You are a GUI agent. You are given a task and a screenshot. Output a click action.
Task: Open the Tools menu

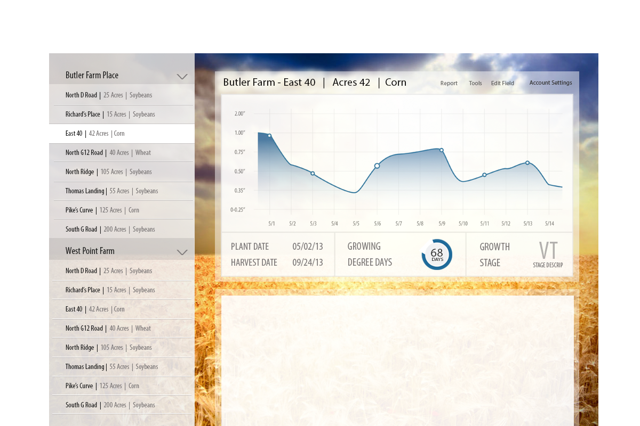tap(475, 83)
